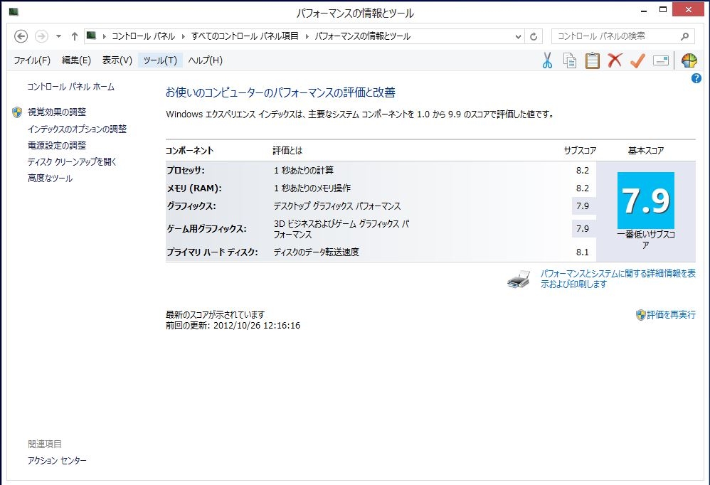Open アクション センター link
The height and width of the screenshot is (485, 710).
tap(57, 461)
